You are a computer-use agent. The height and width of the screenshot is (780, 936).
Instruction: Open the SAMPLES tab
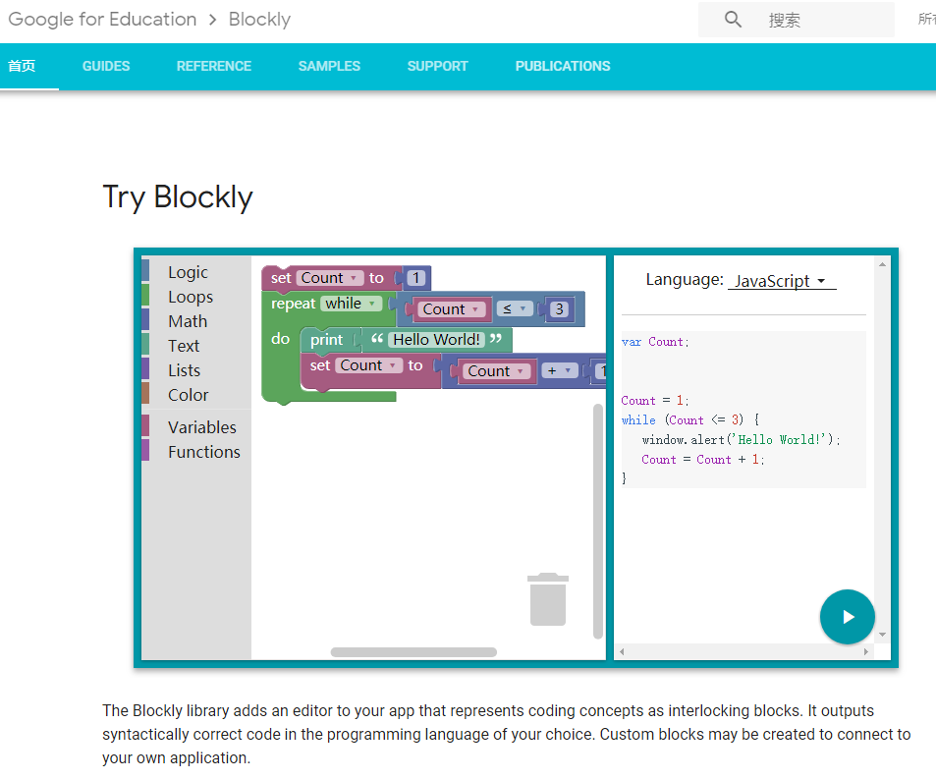click(x=329, y=66)
